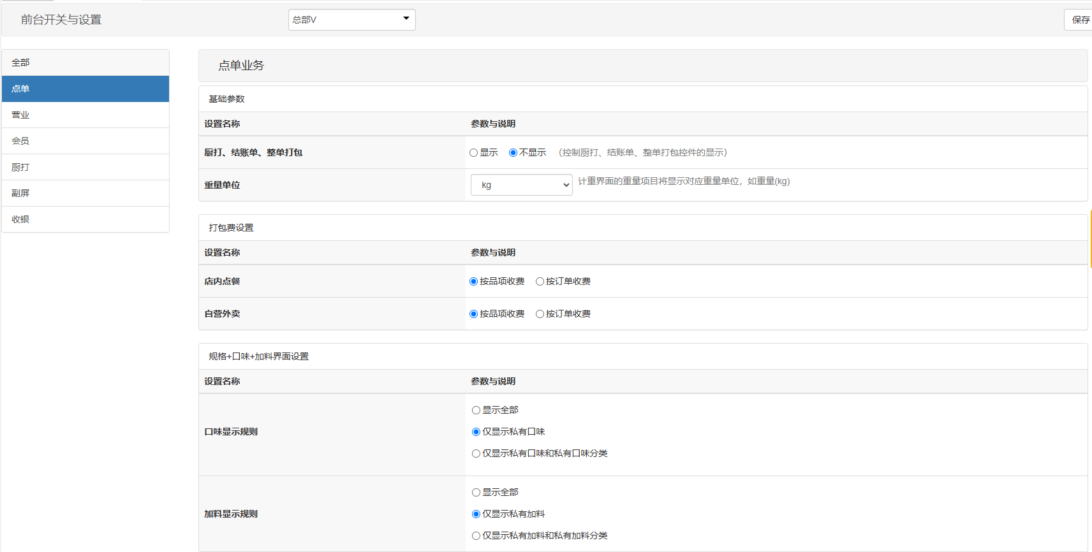Open 厨打 settings category

85,167
